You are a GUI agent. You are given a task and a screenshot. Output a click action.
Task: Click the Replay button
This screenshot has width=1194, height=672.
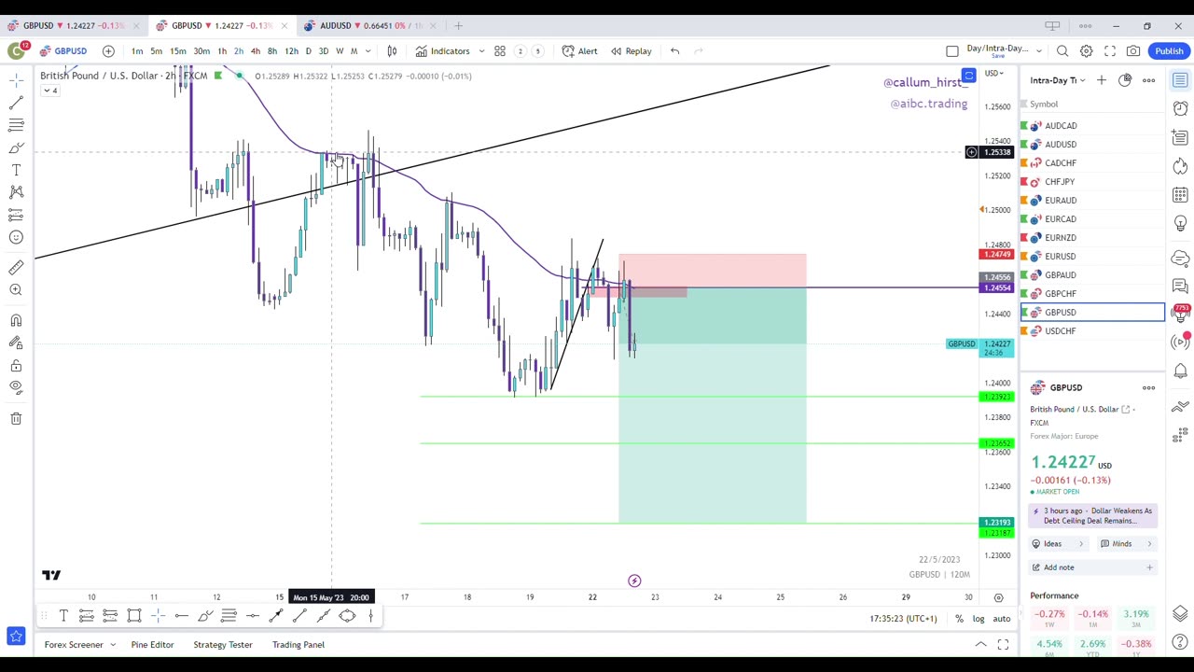[632, 51]
